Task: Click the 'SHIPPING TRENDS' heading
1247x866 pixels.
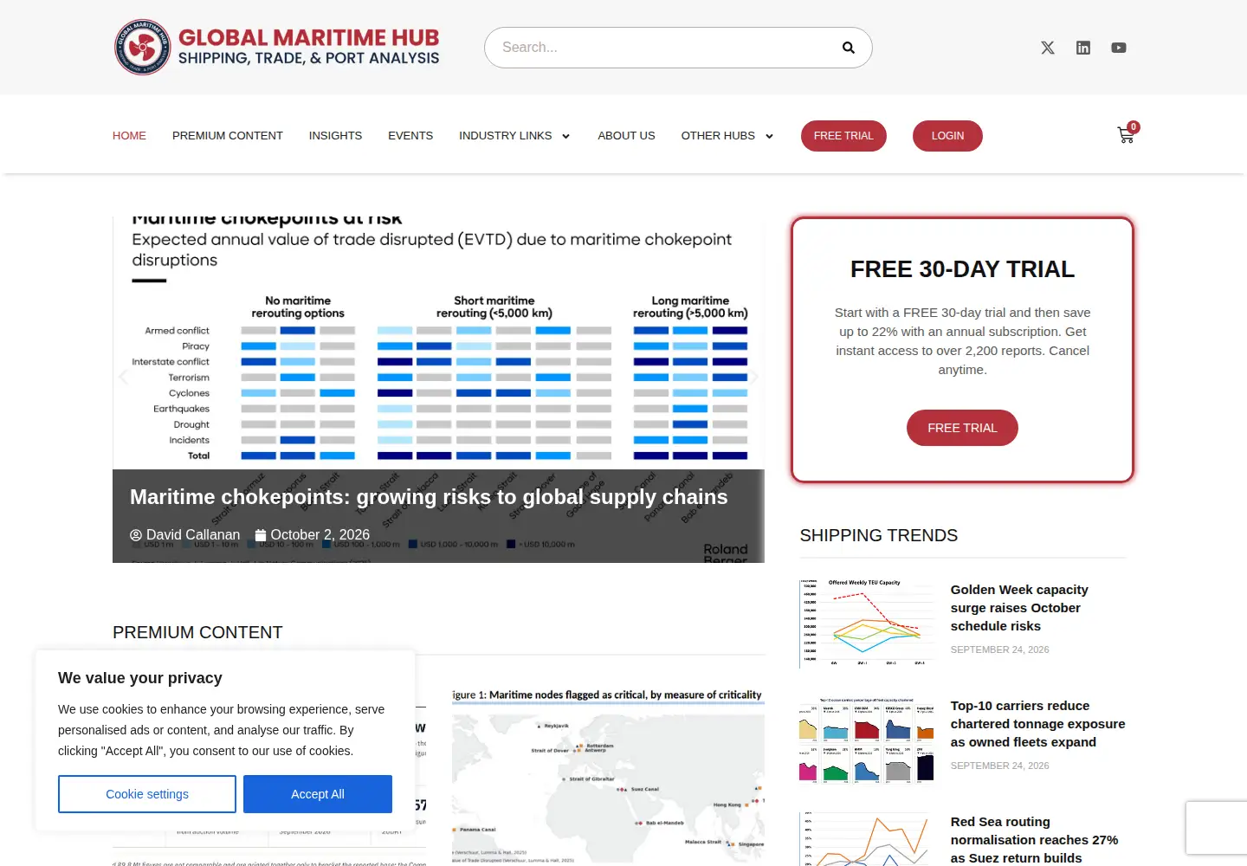Action: 879,536
